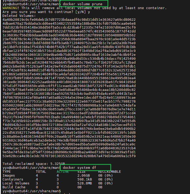Viewport: 190px width, 194px height.
Task: Select volume ID starting with f4d4942b2cc3
Action: tap(69, 125)
